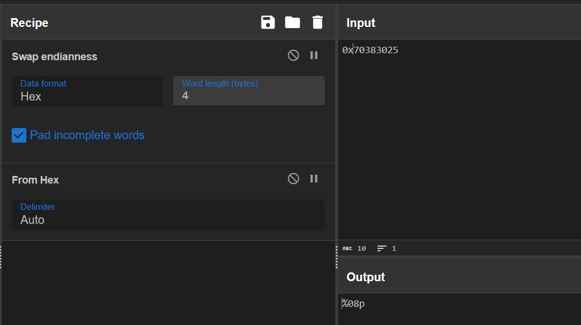This screenshot has width=581, height=325.
Task: Click the input character count indicator
Action: (x=354, y=248)
